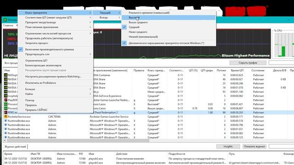Viewport: 294px width, 165px height.
Task: Click the NVIDIA W process icon
Action: 6,92
